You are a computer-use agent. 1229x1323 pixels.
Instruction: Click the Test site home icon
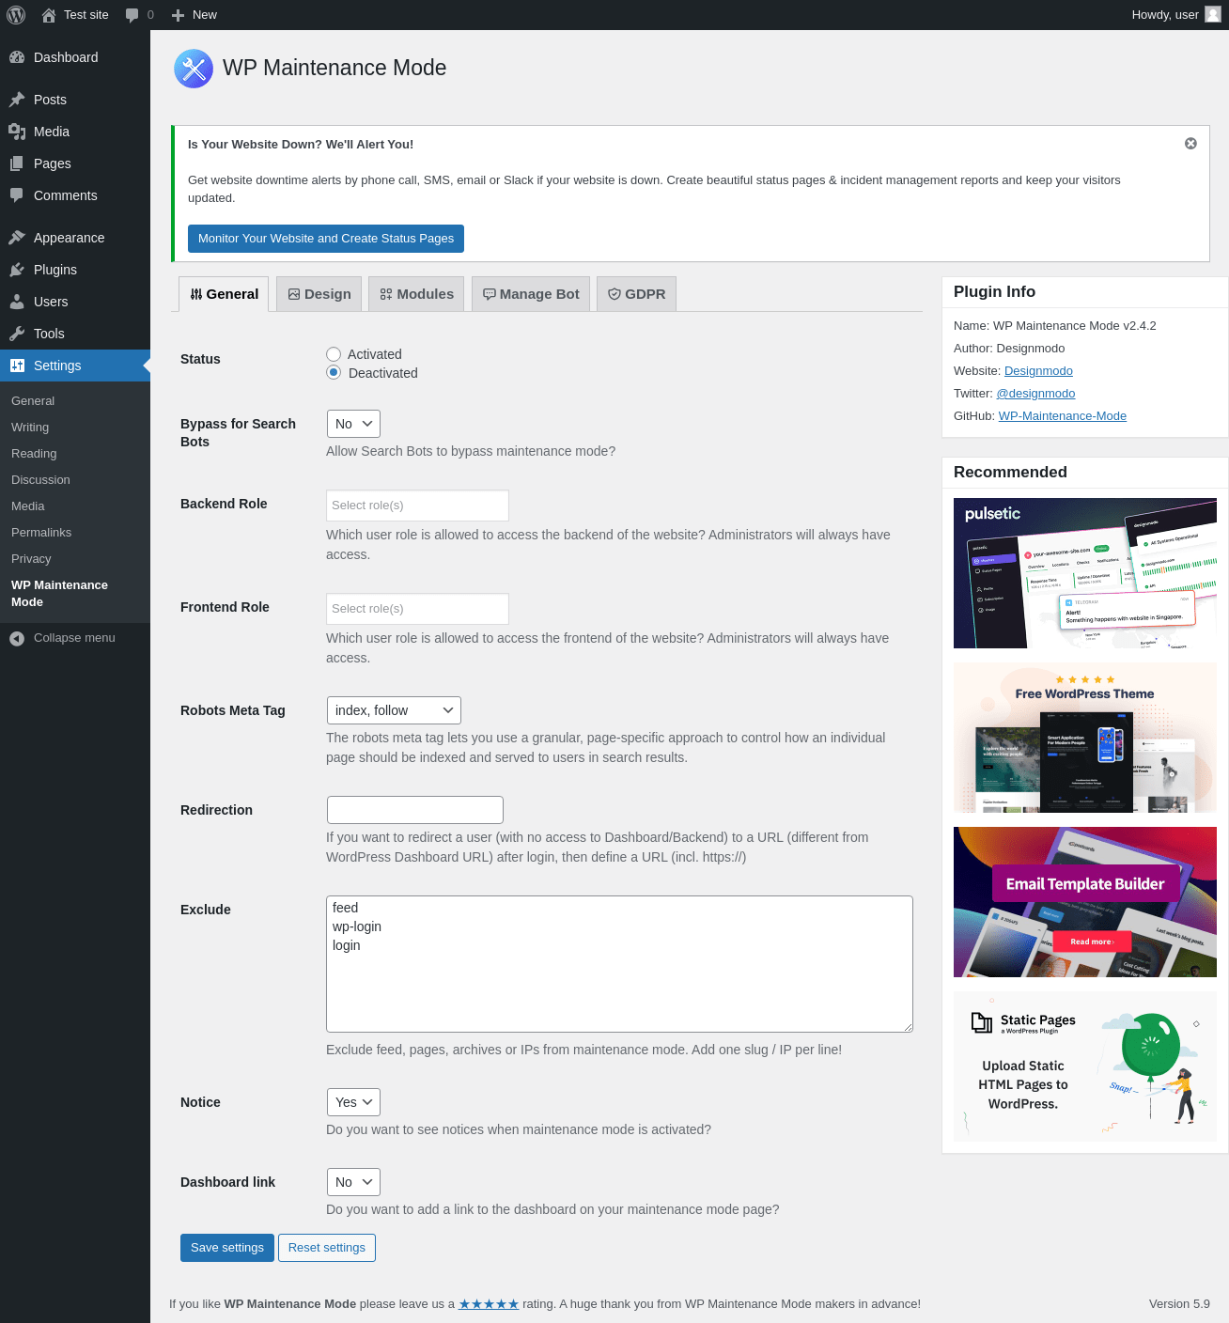49,15
